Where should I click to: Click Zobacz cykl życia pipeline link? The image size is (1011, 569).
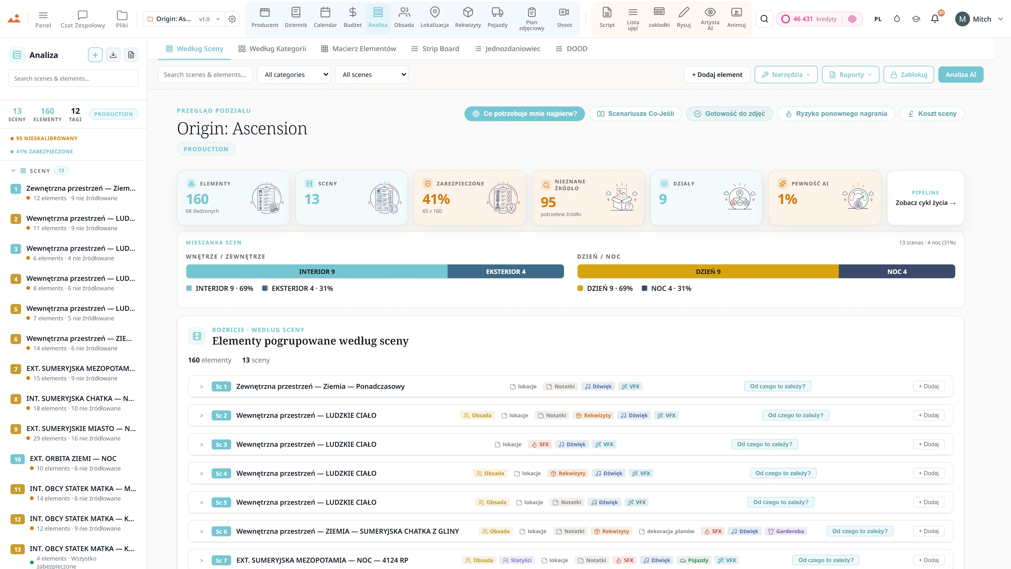pos(925,203)
